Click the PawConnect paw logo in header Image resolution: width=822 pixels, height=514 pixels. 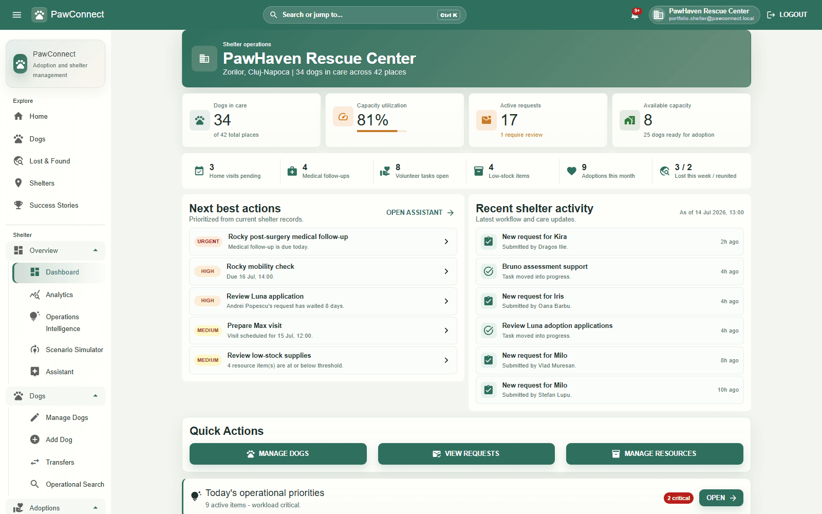coord(39,15)
